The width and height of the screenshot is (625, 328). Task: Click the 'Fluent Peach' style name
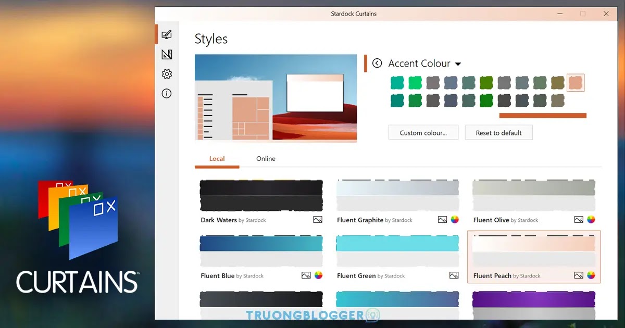[x=492, y=276]
